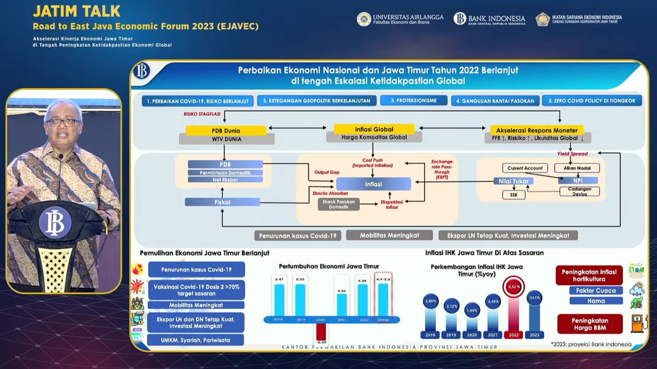
Task: Select the '3. Proteksionisme' box
Action: [x=414, y=101]
